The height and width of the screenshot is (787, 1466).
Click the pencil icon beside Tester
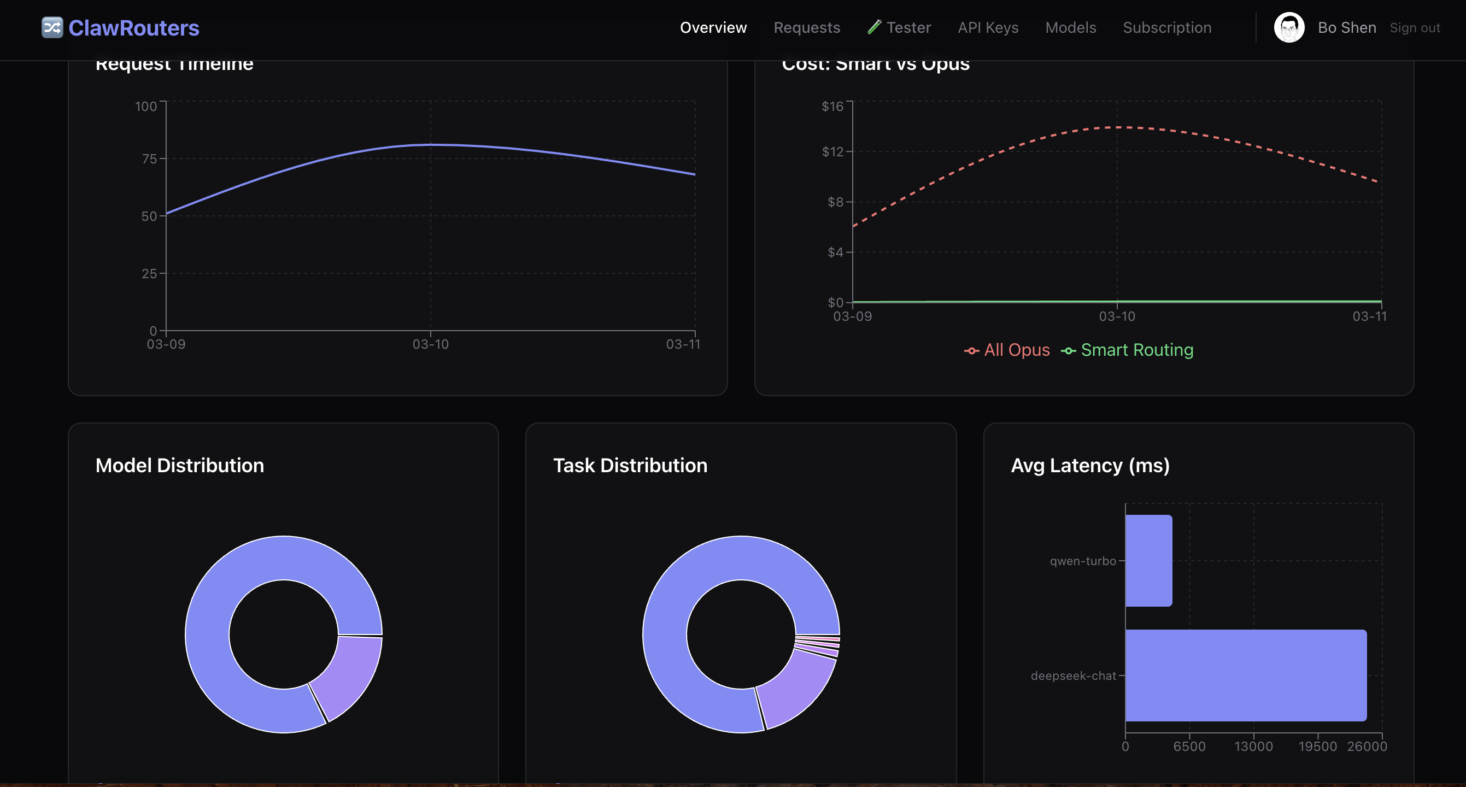873,27
